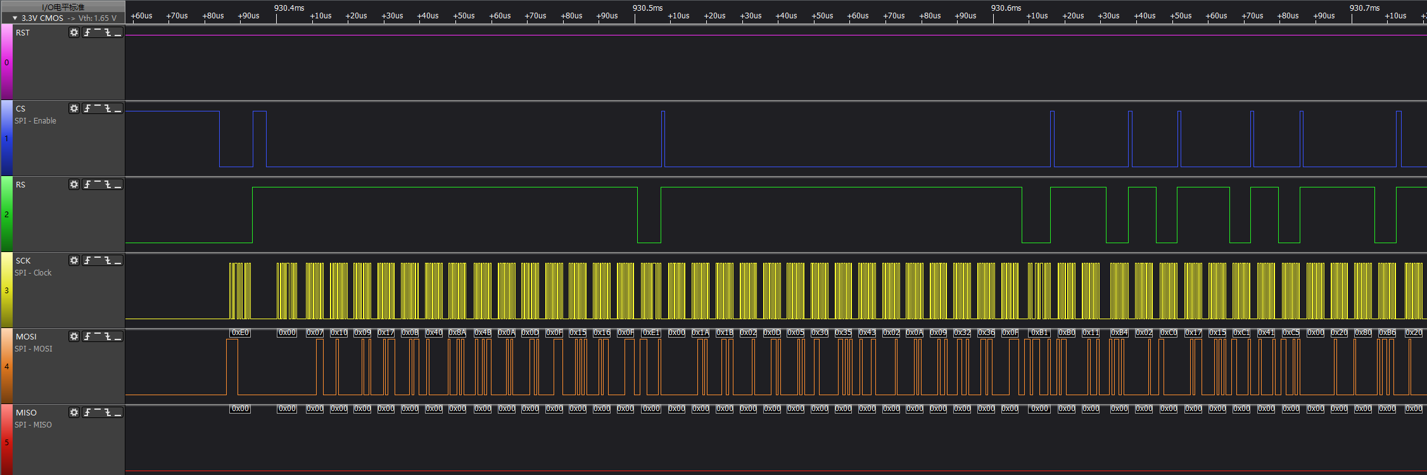Click the SPI - Enable label under CS
This screenshot has width=1427, height=475.
click(x=35, y=121)
